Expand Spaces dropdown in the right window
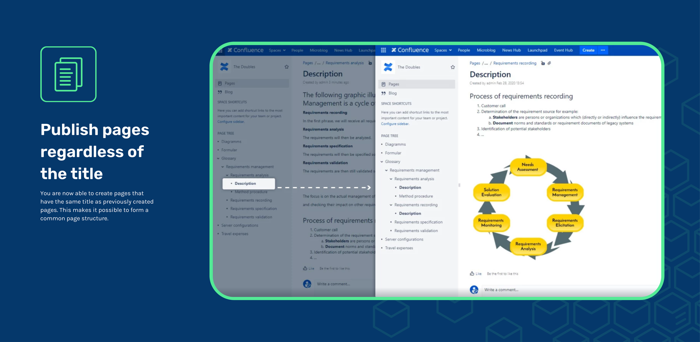The width and height of the screenshot is (700, 342). [x=443, y=50]
